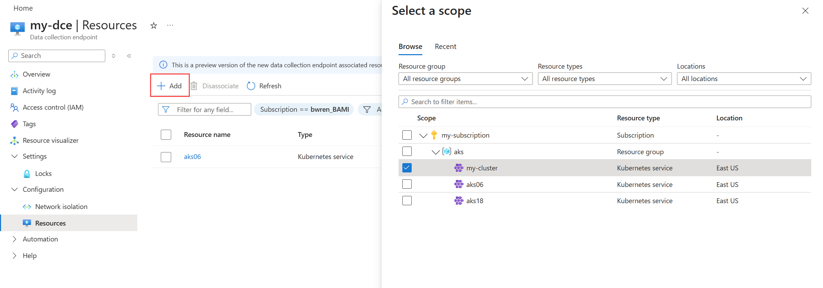Switch to the Recent tab
Image resolution: width=823 pixels, height=288 pixels.
click(x=445, y=47)
